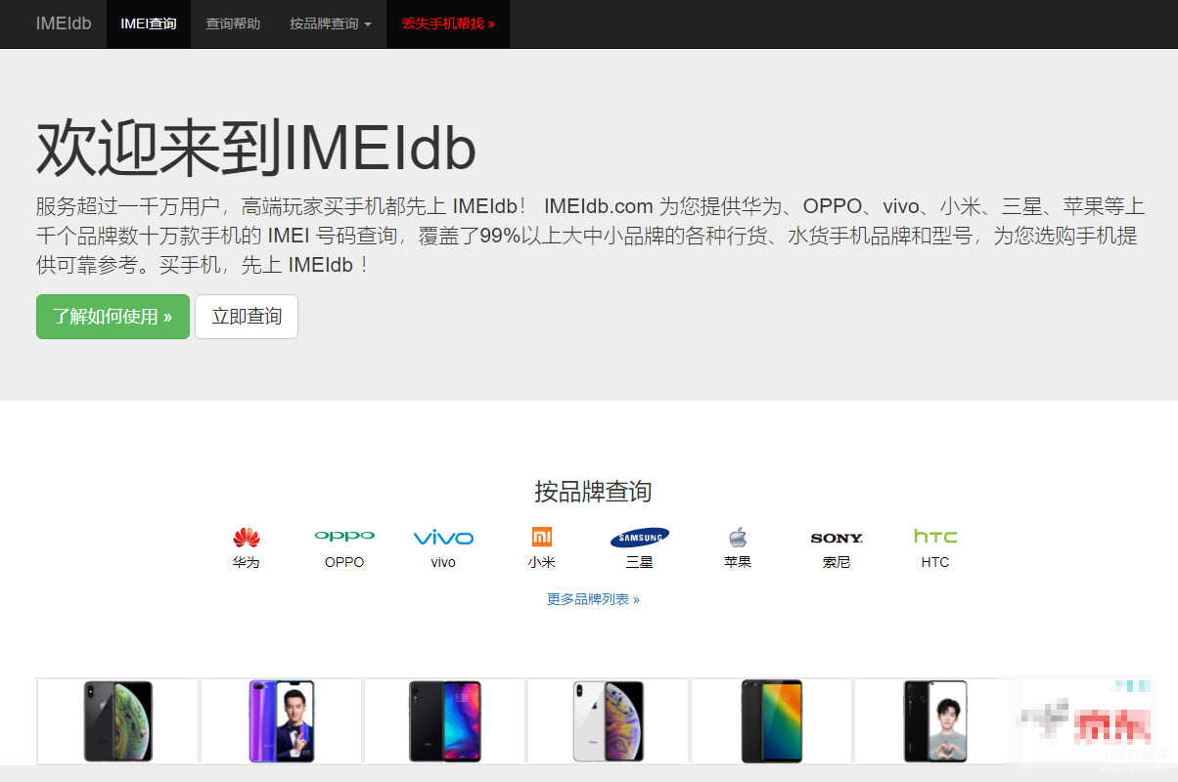Select the purple gradient phone thumbnail
This screenshot has height=782, width=1178.
[282, 721]
